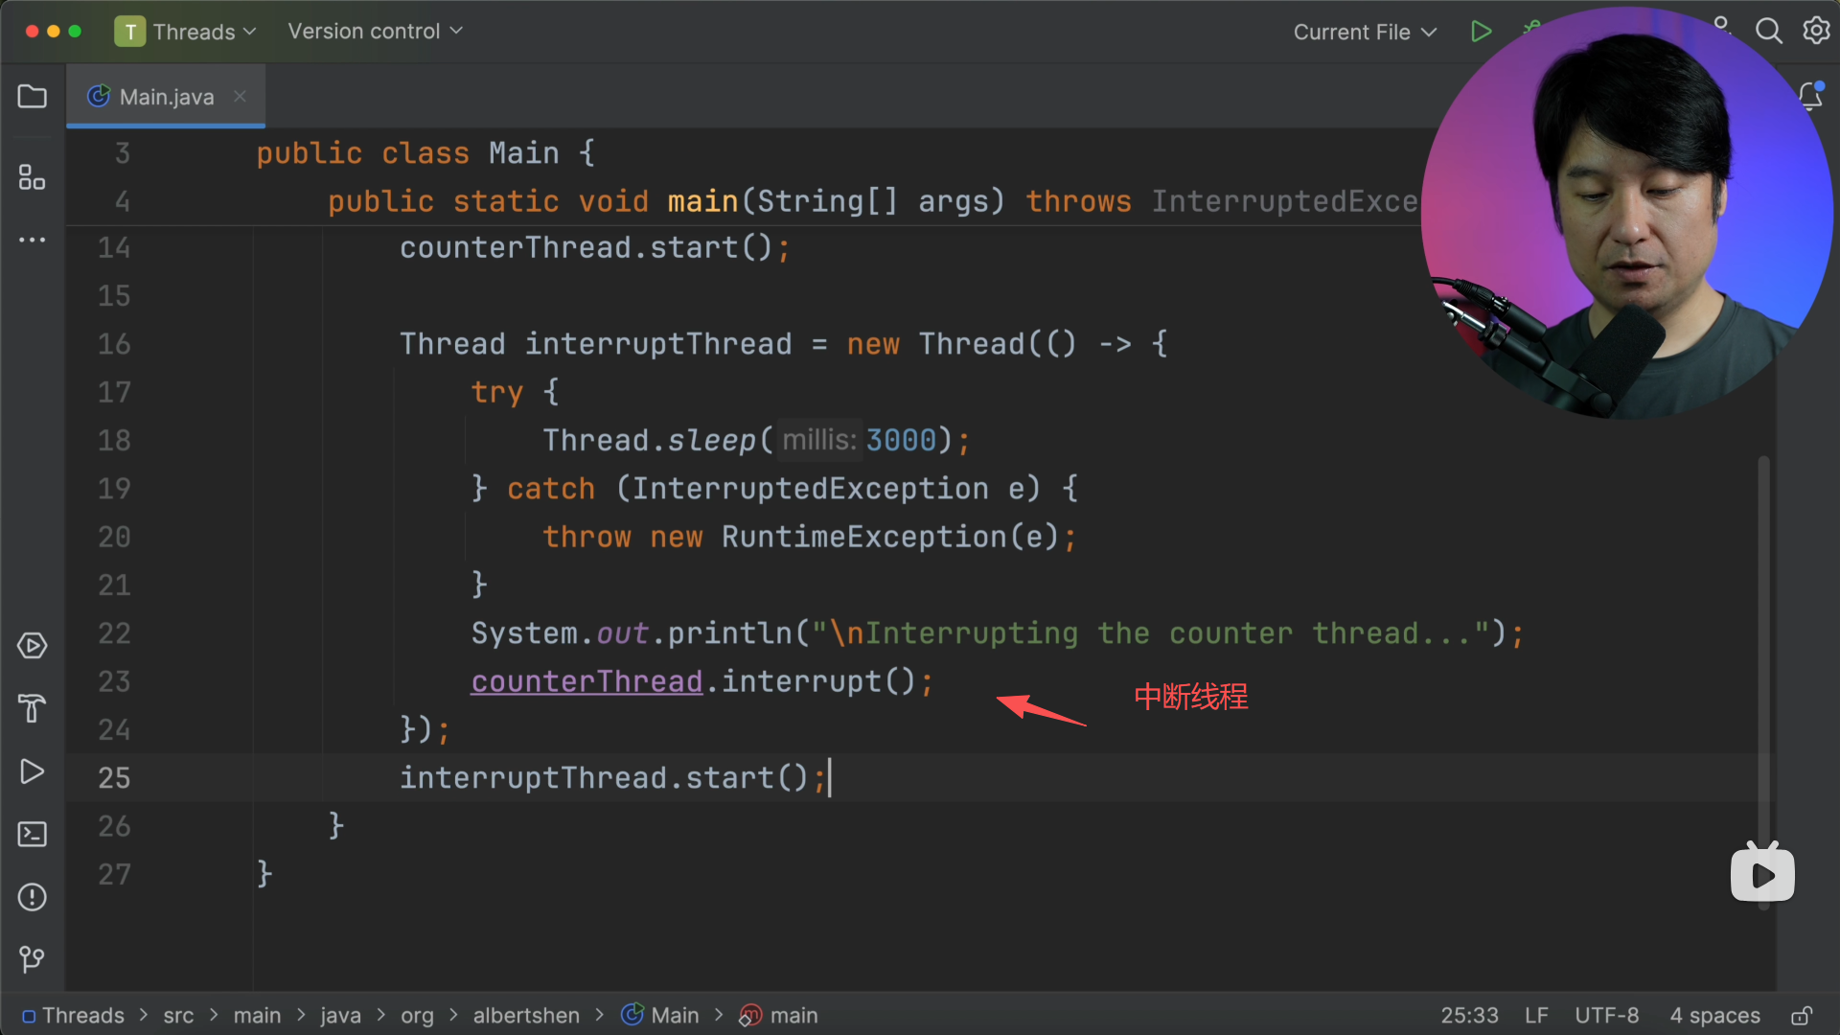The width and height of the screenshot is (1840, 1035).
Task: Open the Terminal tool window
Action: (x=32, y=834)
